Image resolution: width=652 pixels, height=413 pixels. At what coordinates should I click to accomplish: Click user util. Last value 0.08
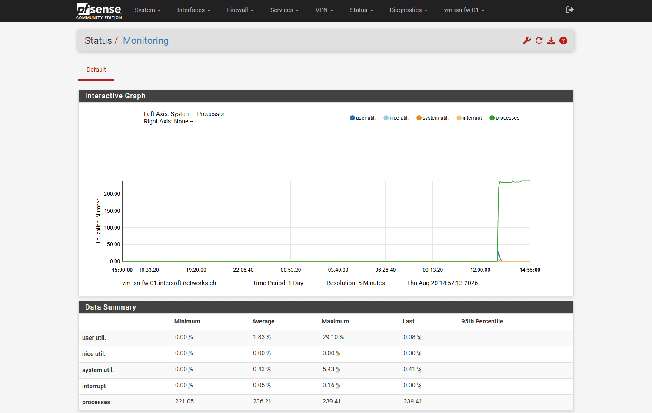point(412,337)
